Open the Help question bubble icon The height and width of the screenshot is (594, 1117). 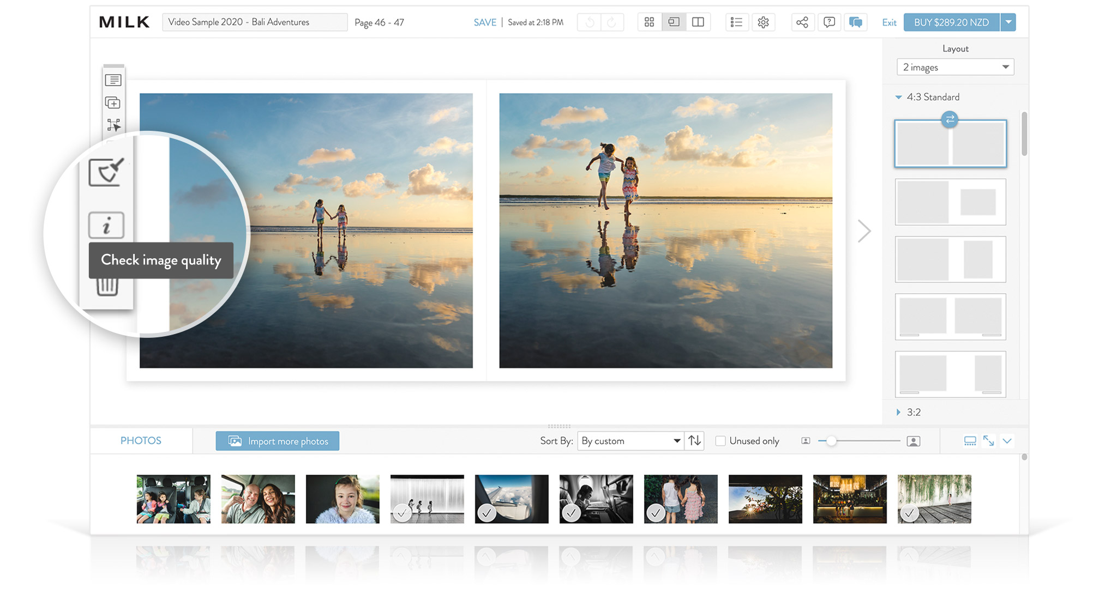(x=829, y=22)
